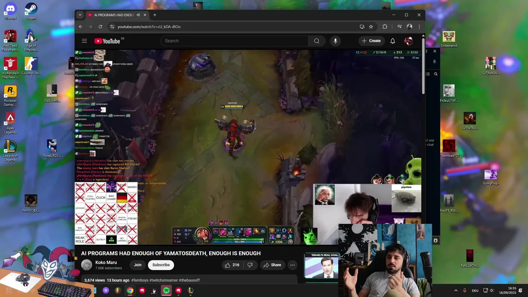
Task: Click the youtube.com address bar URL
Action: point(149,26)
